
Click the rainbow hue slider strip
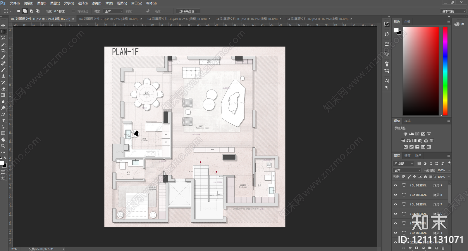pos(445,71)
